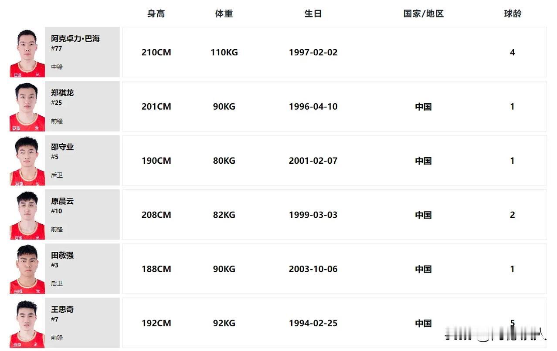Viewport: 557px width, 351px height.
Task: Select the 邵守业 name
Action: [x=62, y=147]
